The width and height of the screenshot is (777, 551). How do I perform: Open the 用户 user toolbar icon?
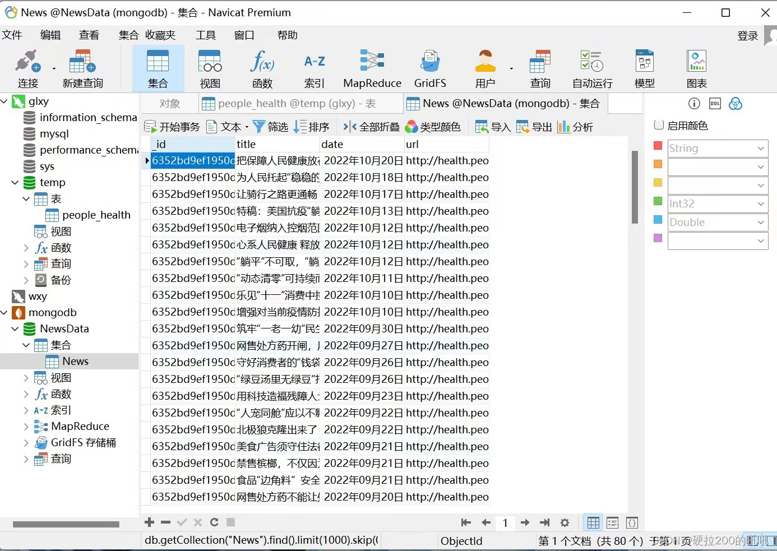tap(485, 69)
